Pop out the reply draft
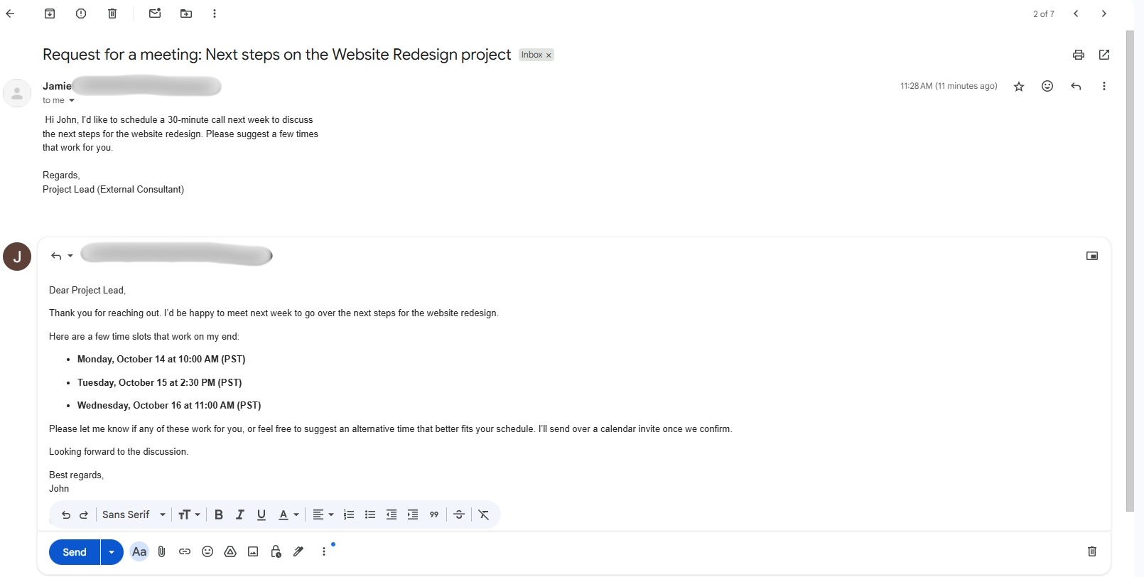 (x=1092, y=256)
